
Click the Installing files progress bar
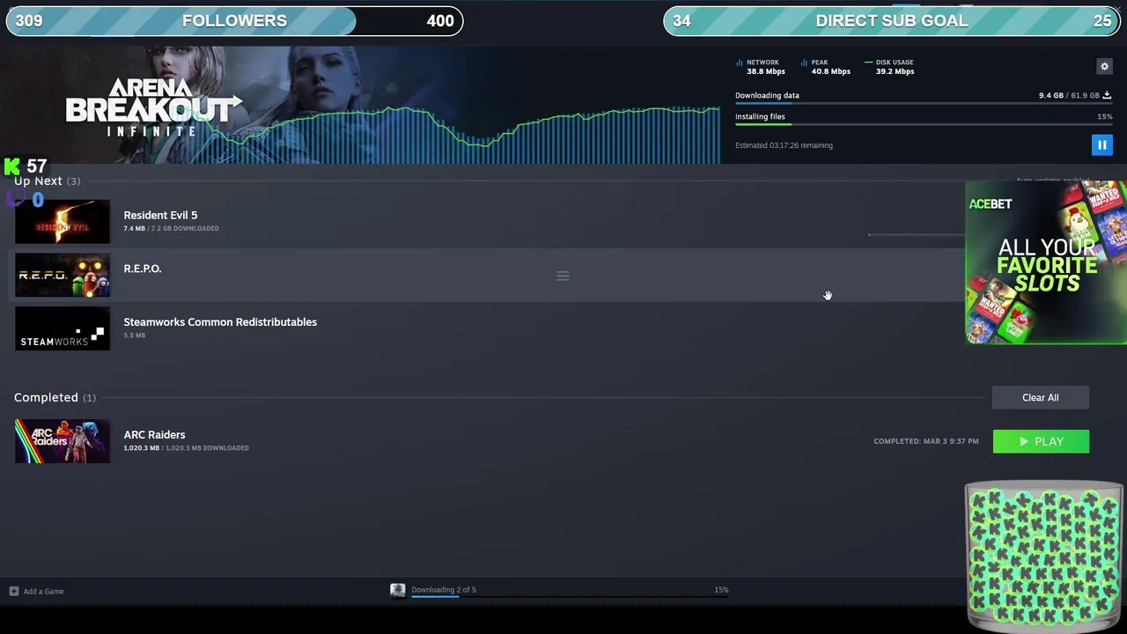924,125
